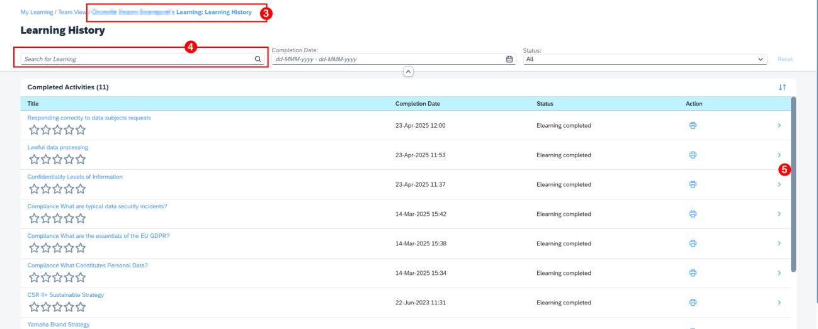This screenshot has height=329, width=818.
Task: Open Compliance What Constitutes Personal Data link
Action: click(x=88, y=265)
